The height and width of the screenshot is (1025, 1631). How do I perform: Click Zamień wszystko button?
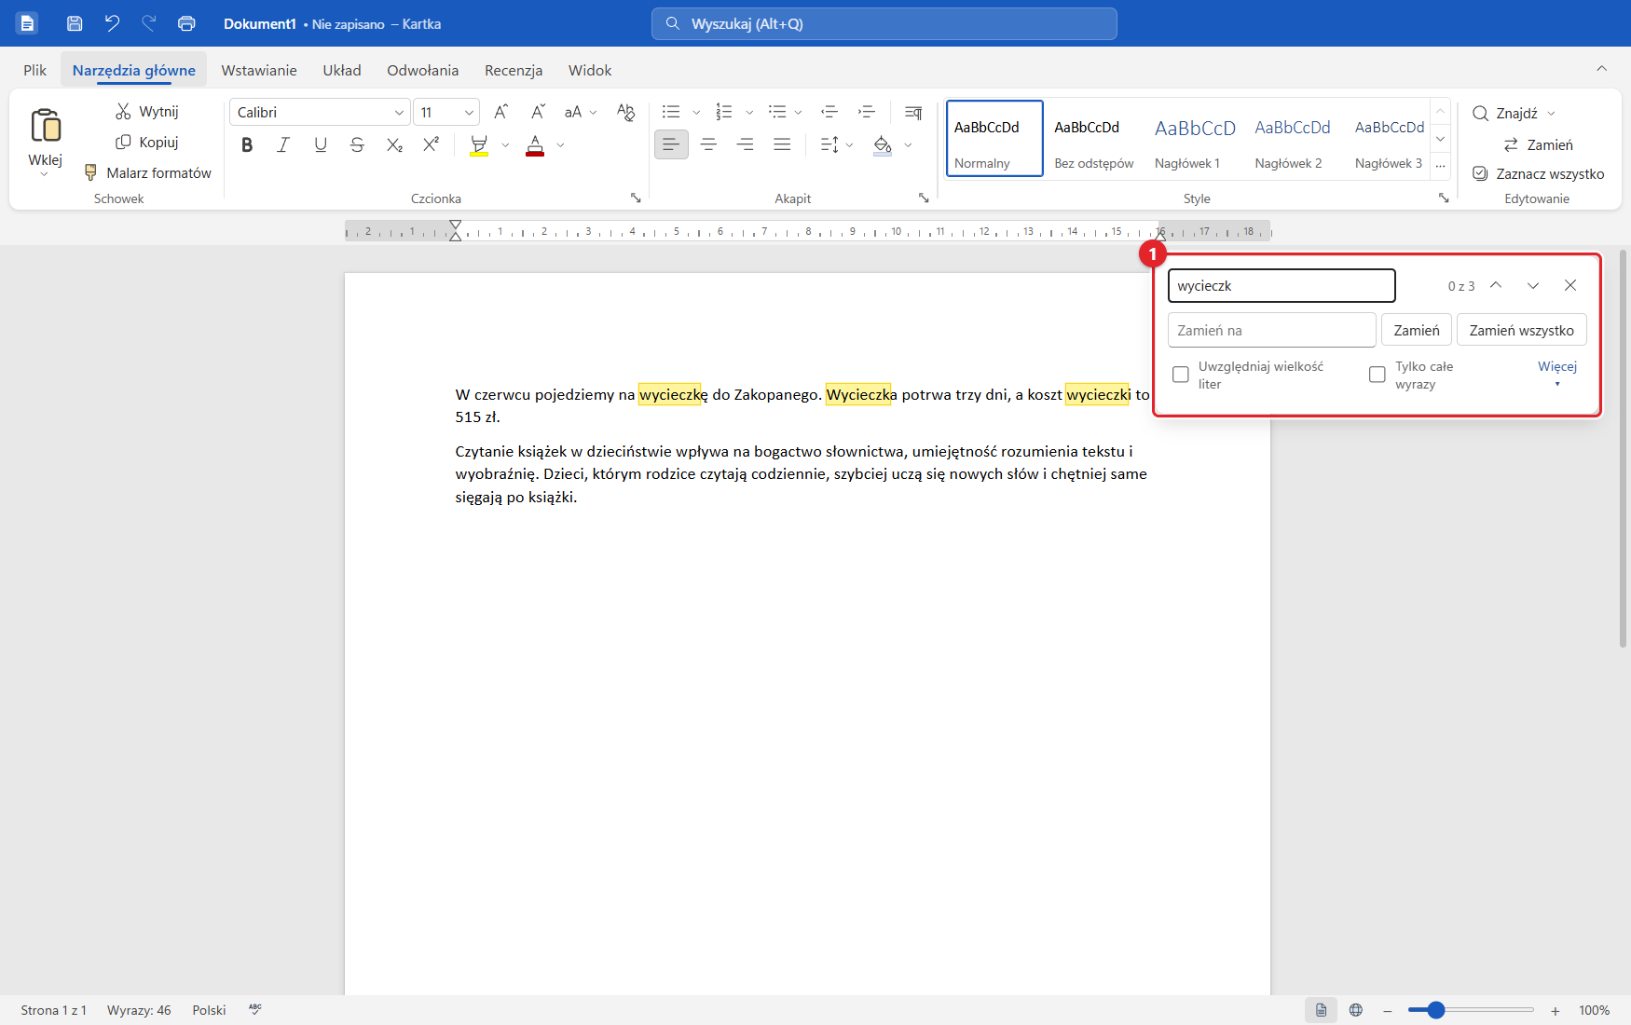(x=1522, y=330)
